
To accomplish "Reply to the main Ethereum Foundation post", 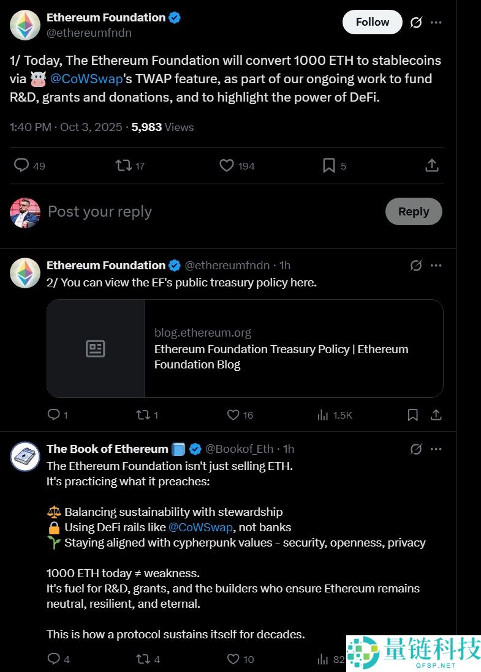I will [22, 165].
